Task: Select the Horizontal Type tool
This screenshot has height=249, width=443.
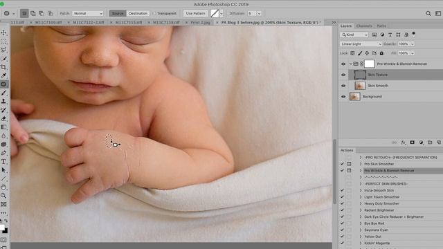Action: point(3,161)
